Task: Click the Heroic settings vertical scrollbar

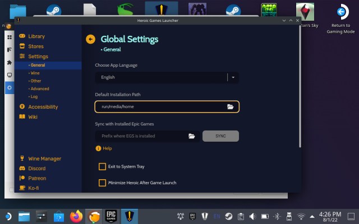Action: [x=300, y=86]
